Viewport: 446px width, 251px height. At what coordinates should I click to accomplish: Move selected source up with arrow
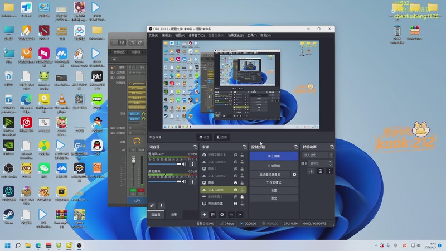pos(231,215)
